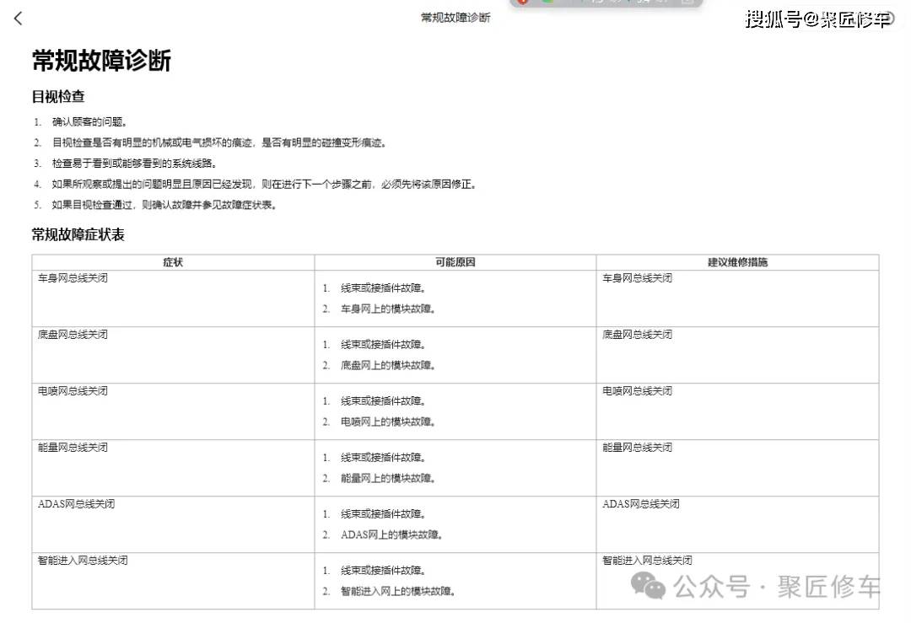Click the circular icon at top-right corner
The image size is (911, 623).
888,19
